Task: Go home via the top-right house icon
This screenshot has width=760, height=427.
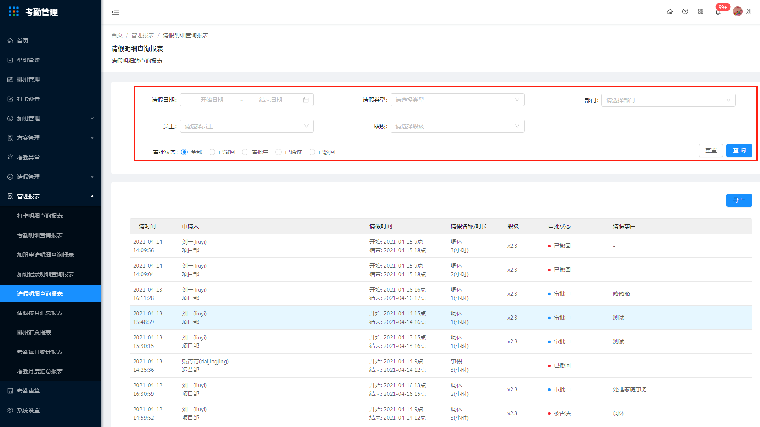Action: point(670,12)
